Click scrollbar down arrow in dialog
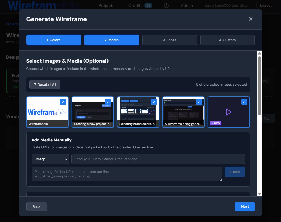The image size is (281, 222). [x=260, y=194]
